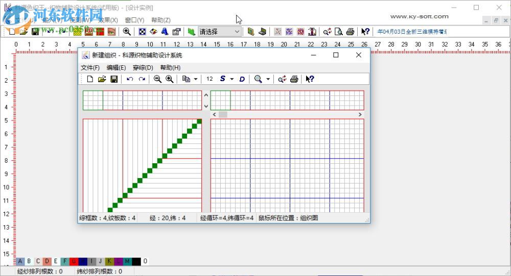Click the open folder icon in the main toolbar

point(24,32)
